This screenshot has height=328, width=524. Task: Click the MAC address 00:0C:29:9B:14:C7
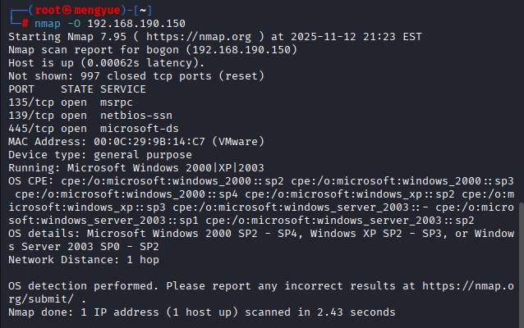tap(140, 142)
